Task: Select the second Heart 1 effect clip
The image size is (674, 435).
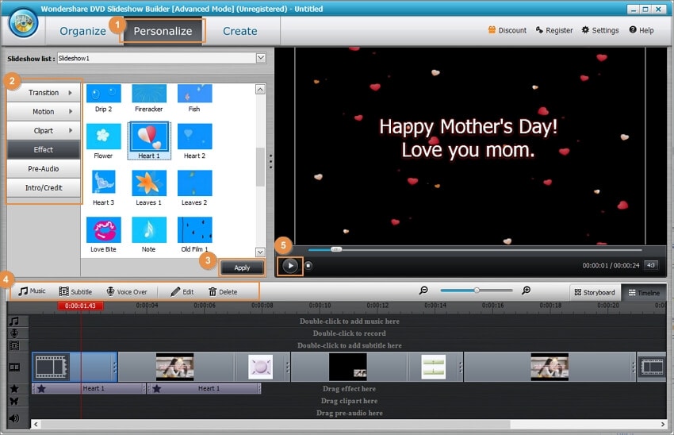Action: click(x=204, y=388)
